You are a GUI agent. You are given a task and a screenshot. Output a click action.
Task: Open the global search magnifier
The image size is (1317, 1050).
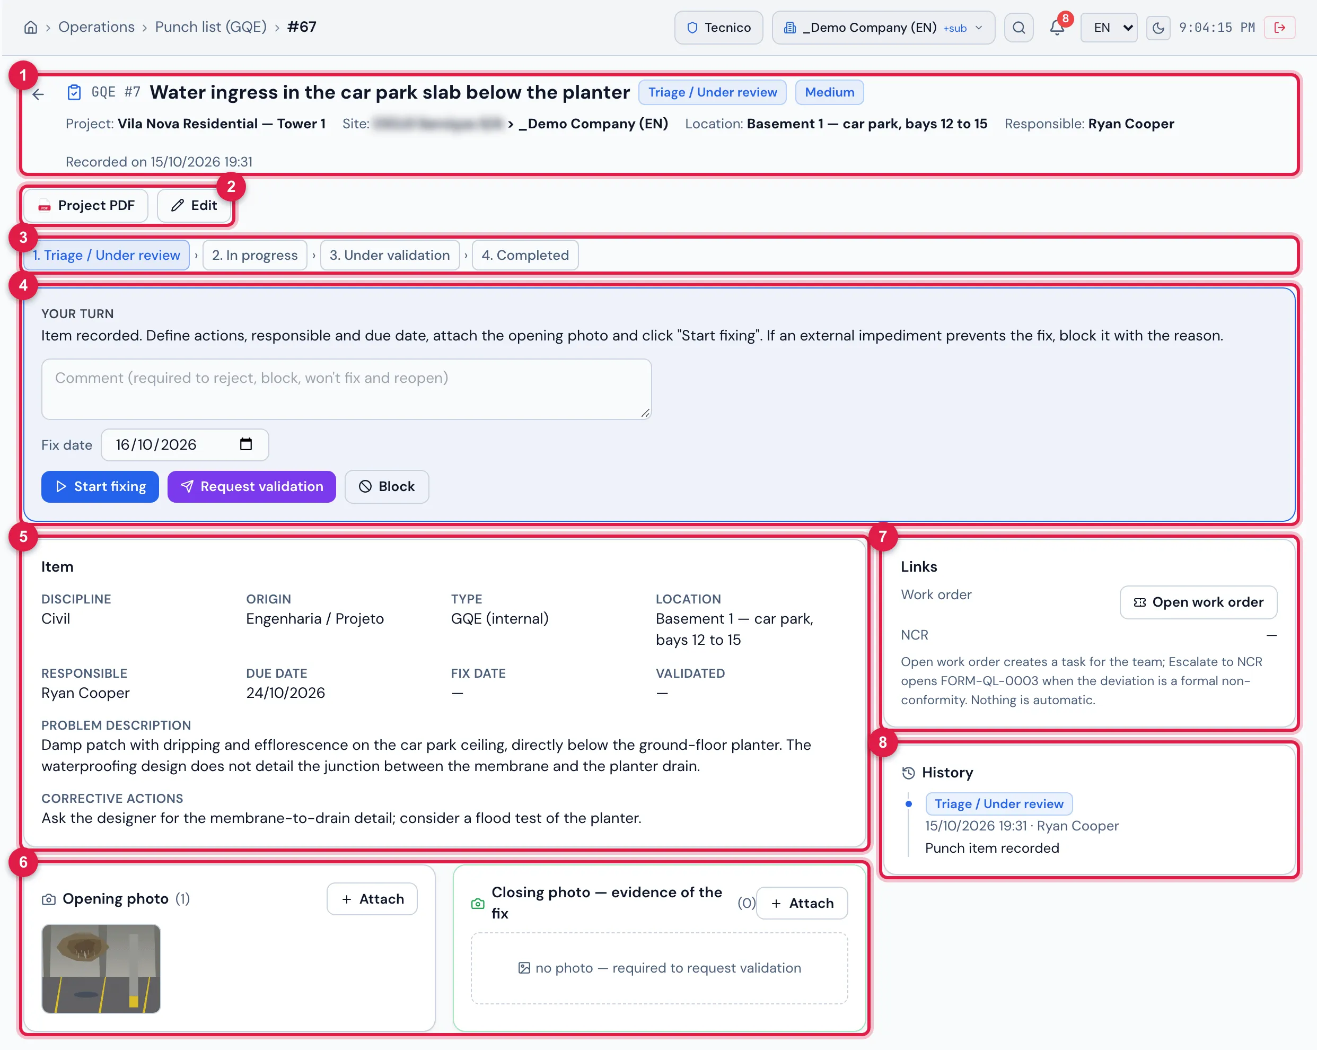tap(1019, 28)
